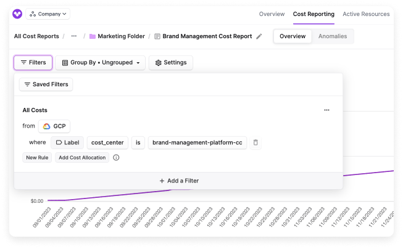Open Saved Filters
The image size is (403, 249).
(46, 84)
